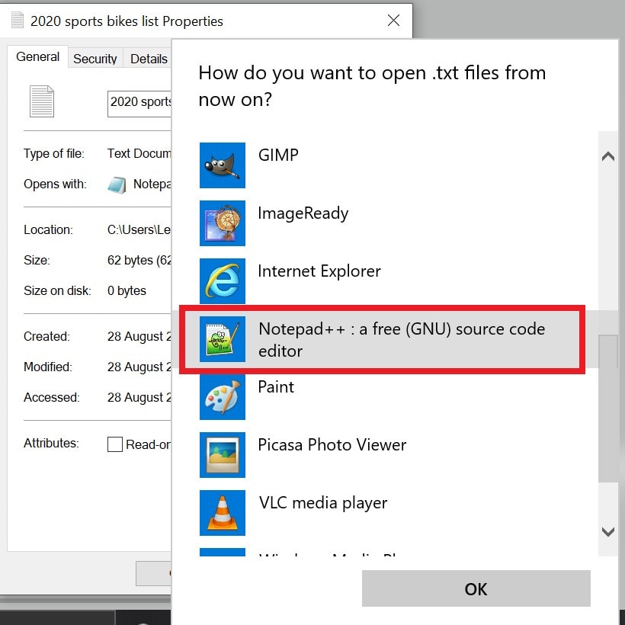Image resolution: width=625 pixels, height=625 pixels.
Task: Select the Picasa Photo Viewer icon
Action: point(222,454)
